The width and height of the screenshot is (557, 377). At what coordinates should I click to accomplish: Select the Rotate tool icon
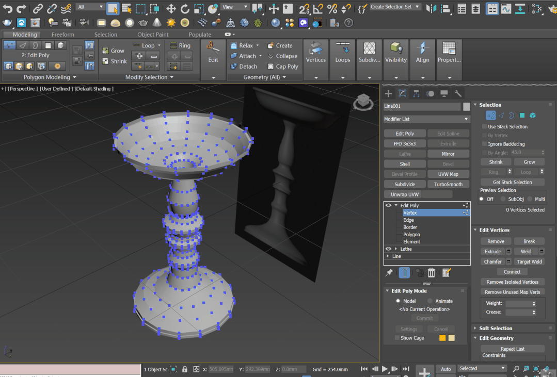(185, 9)
